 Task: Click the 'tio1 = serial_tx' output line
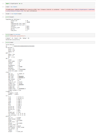[16, 97]
